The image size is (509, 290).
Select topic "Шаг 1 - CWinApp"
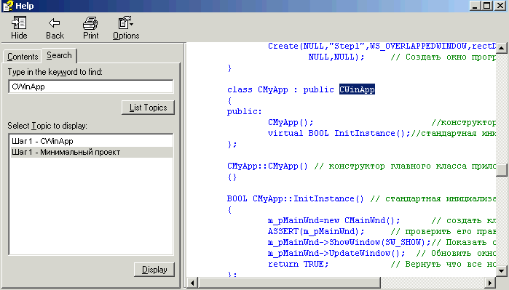(x=92, y=141)
